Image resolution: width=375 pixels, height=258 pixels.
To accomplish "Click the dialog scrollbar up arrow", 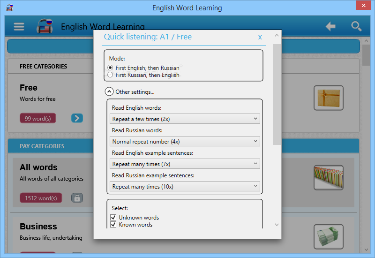I will [x=277, y=36].
